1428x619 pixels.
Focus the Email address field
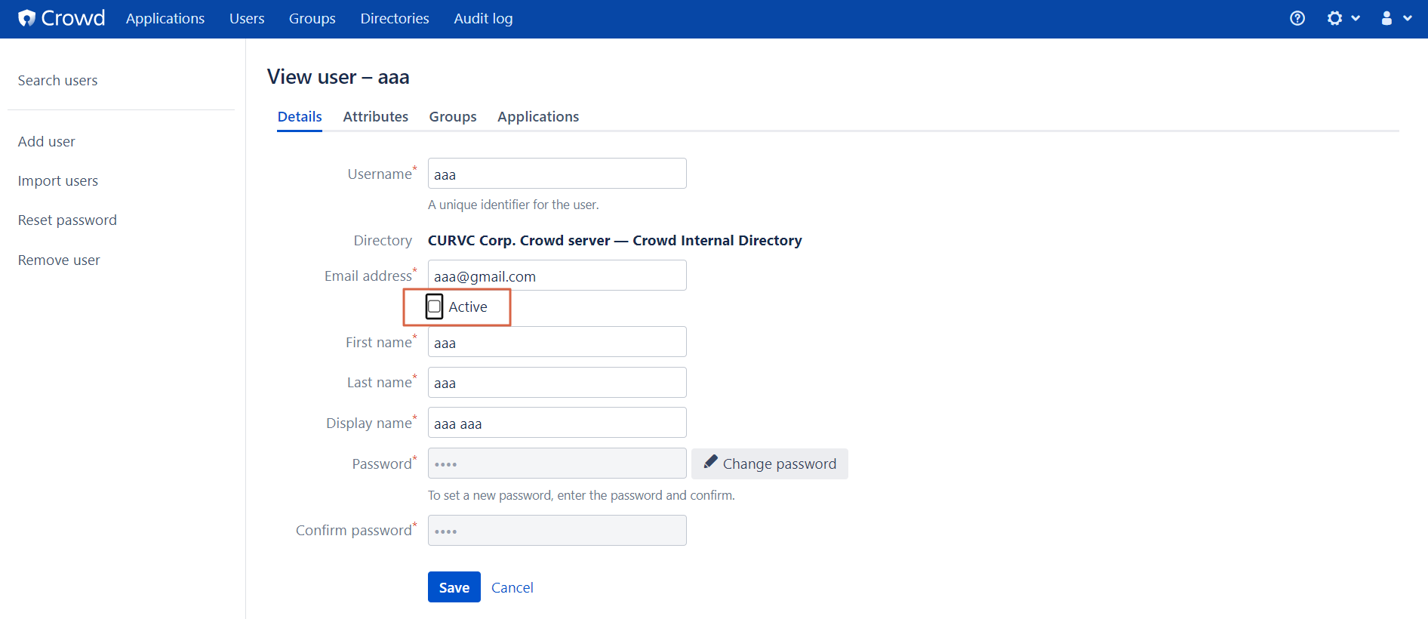[x=557, y=276]
